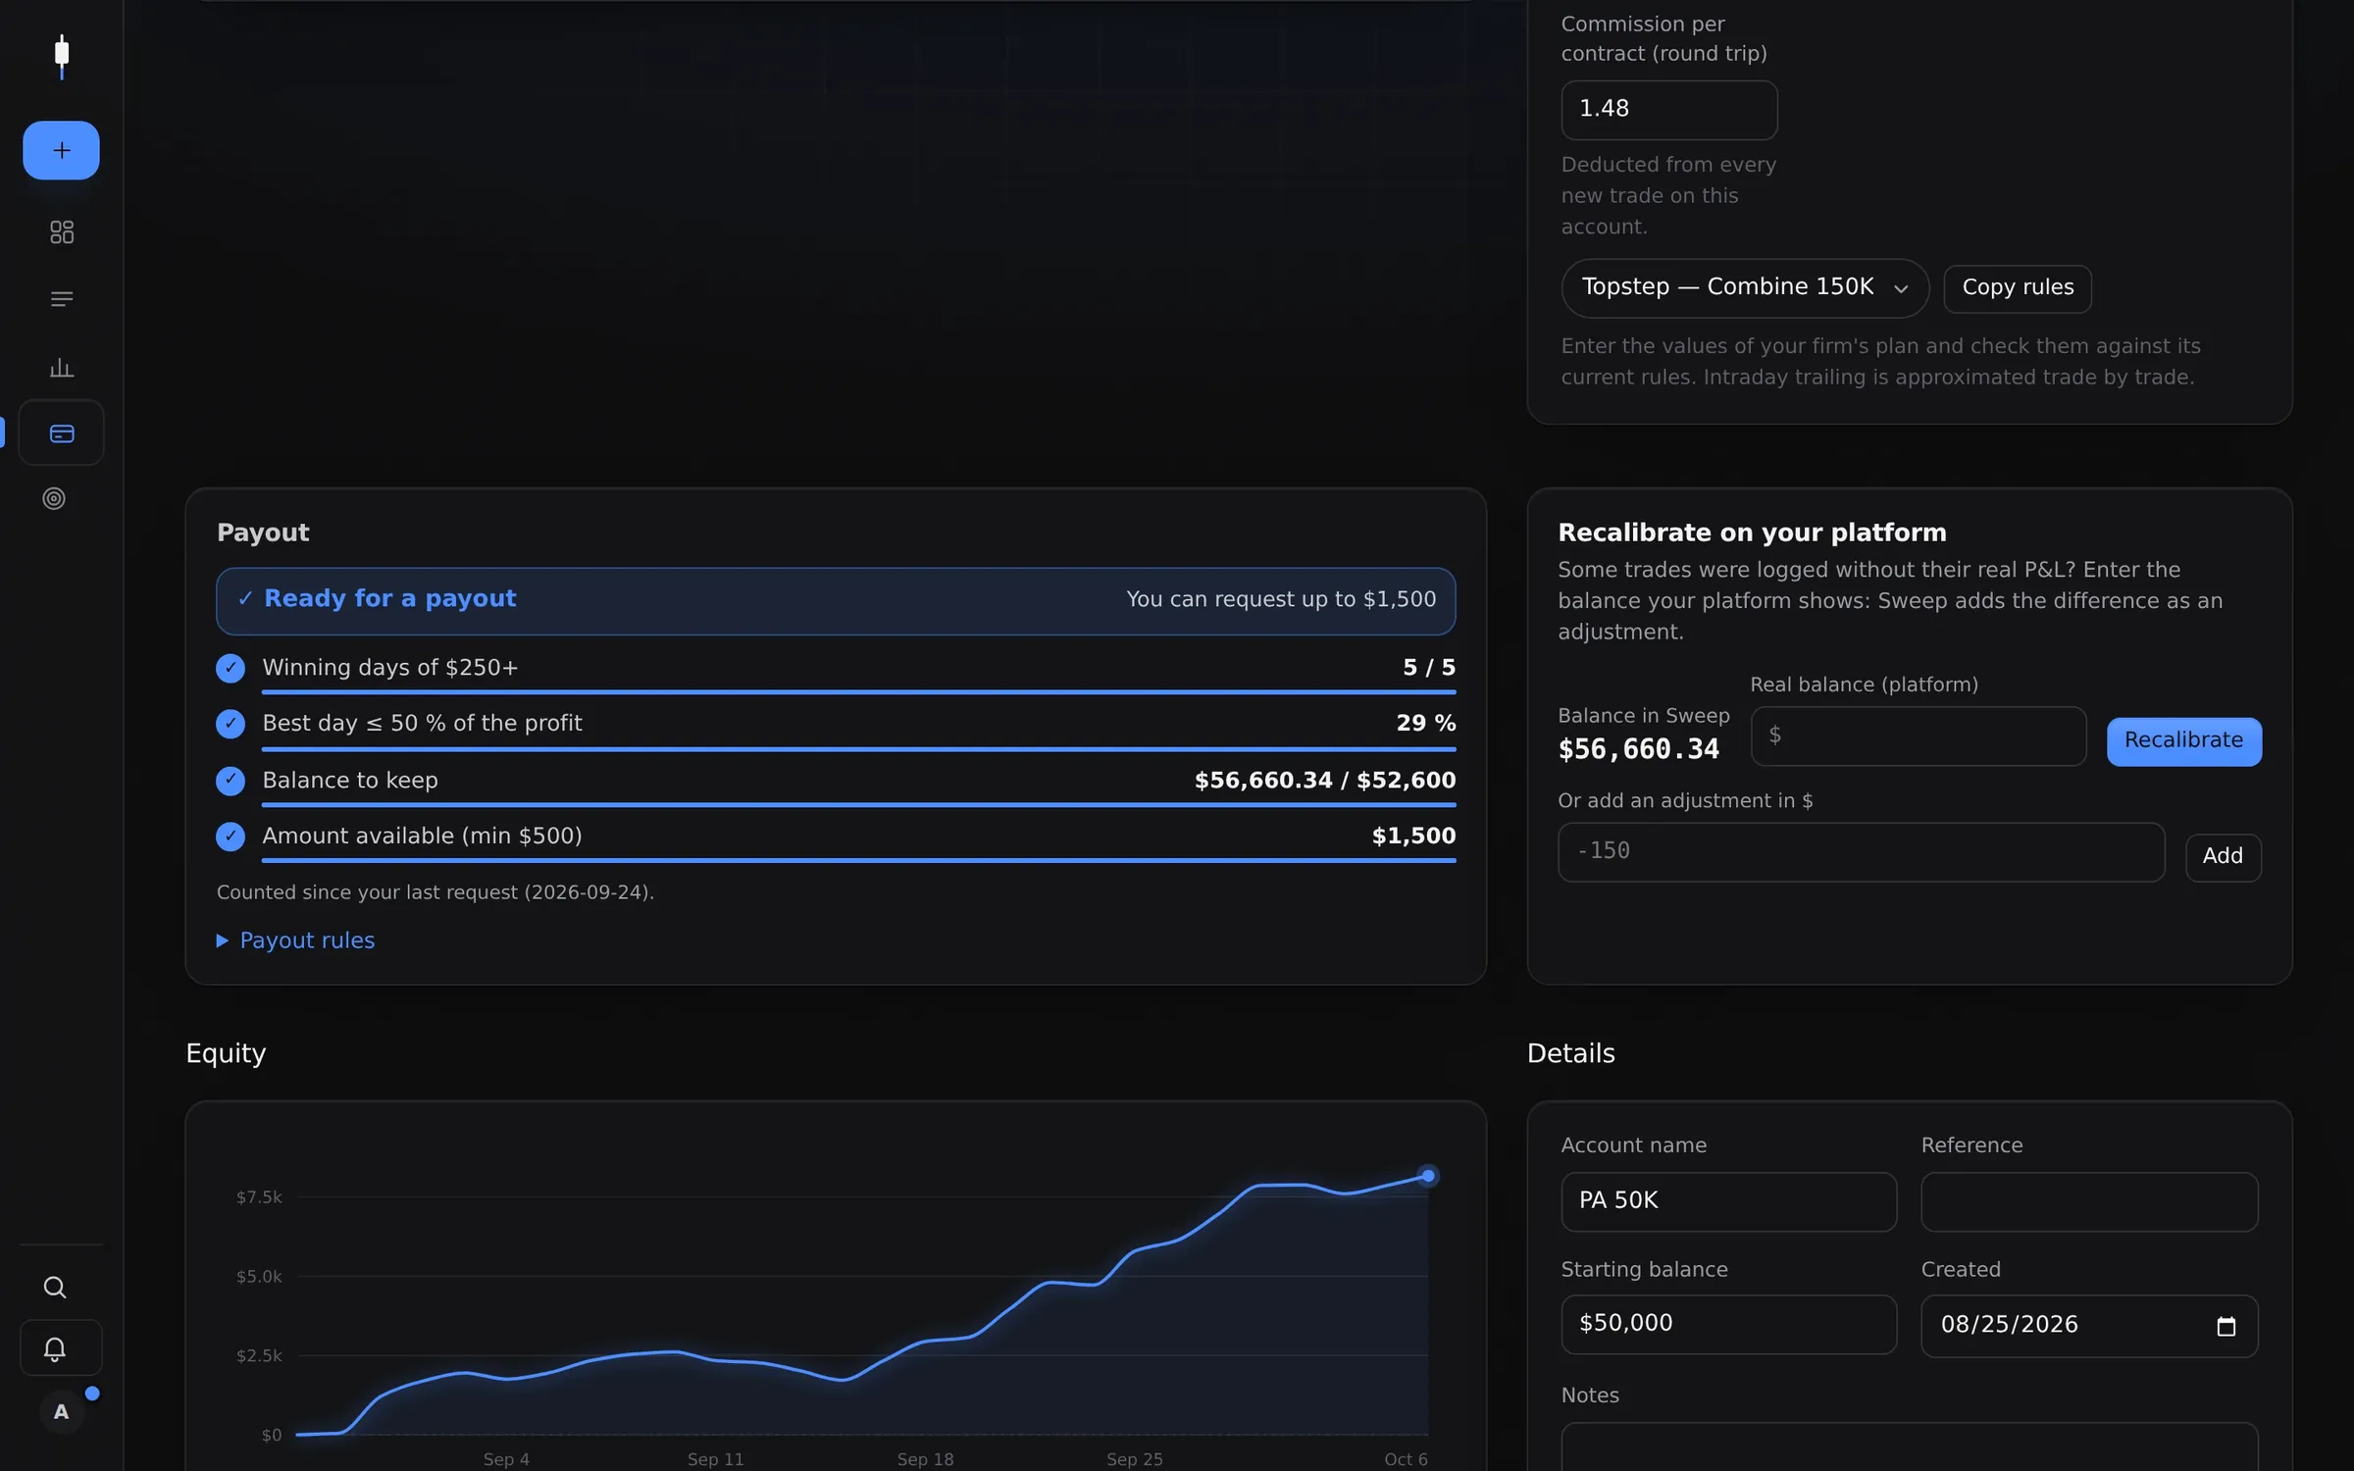Open the target goals icon in sidebar
The width and height of the screenshot is (2354, 1471).
[54, 498]
